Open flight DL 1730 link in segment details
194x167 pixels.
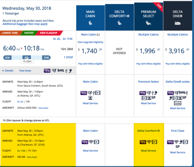tap(21, 151)
